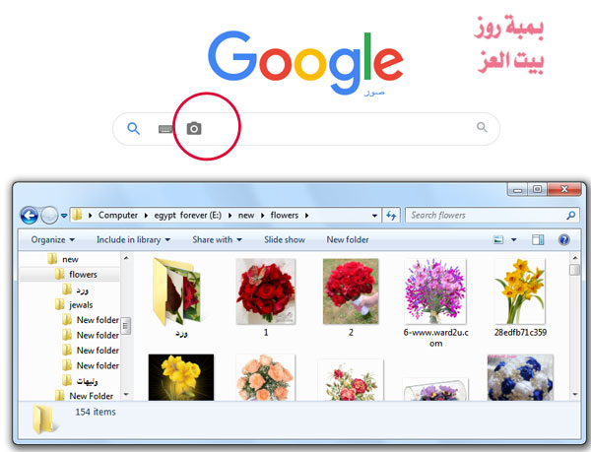Viewport: 591px width, 452px height.
Task: Open the Share with menu
Action: [x=217, y=239]
